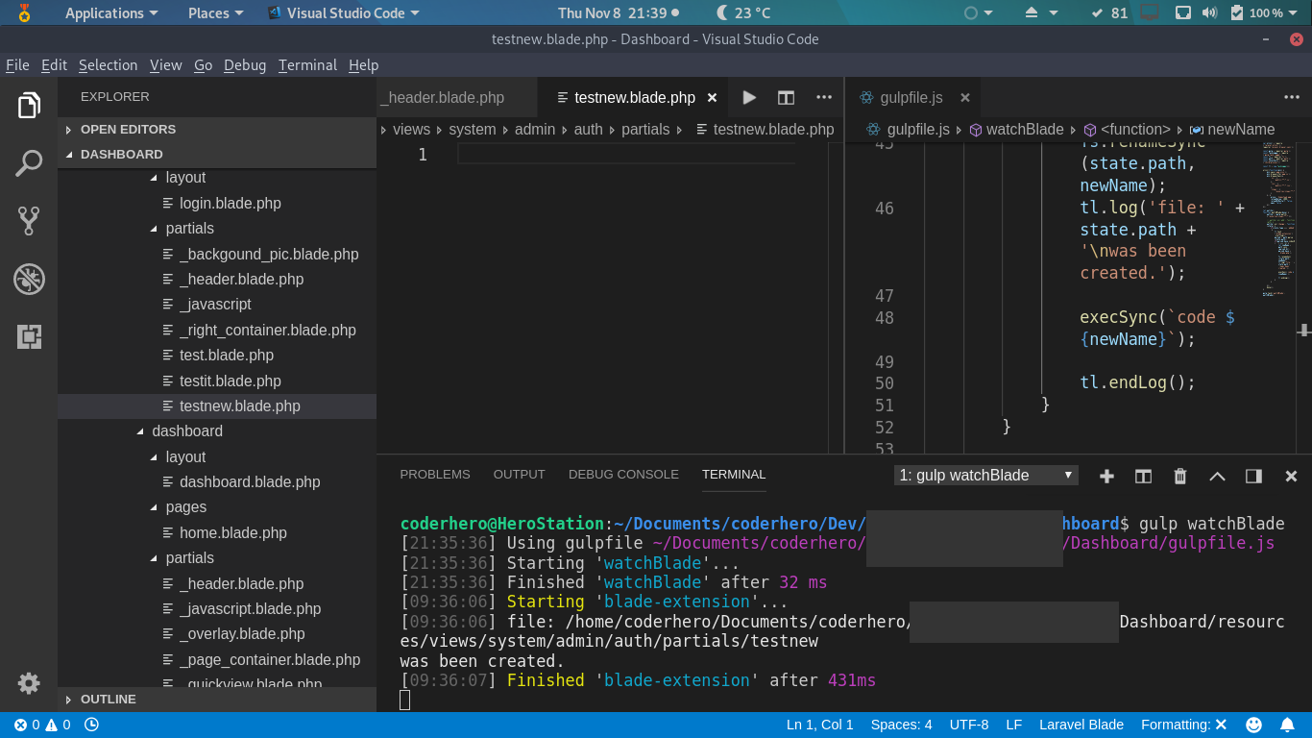The height and width of the screenshot is (738, 1312).
Task: Click newName in gulpfile breadcrumb
Action: [x=1241, y=129]
